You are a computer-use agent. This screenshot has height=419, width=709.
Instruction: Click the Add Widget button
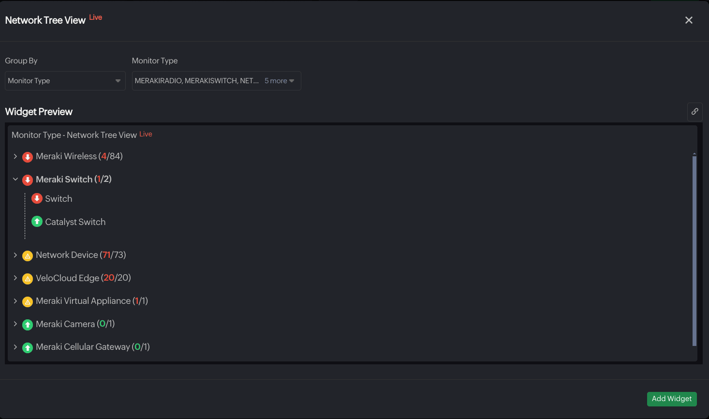coord(671,399)
